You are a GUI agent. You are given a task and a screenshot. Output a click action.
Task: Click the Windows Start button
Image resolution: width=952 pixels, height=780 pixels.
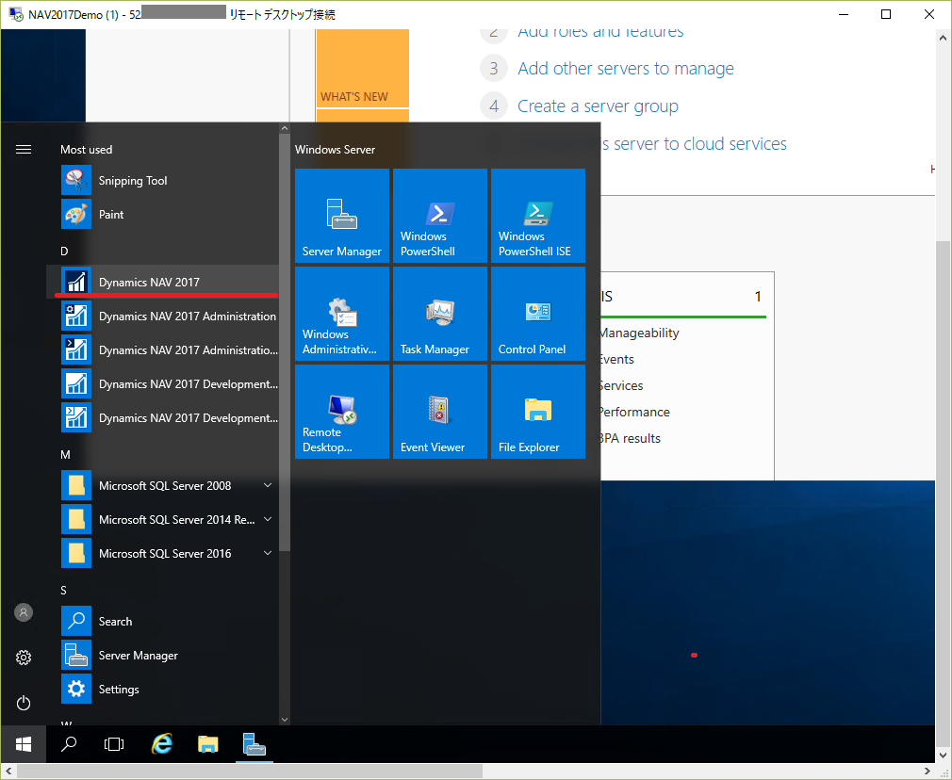(23, 744)
